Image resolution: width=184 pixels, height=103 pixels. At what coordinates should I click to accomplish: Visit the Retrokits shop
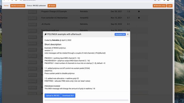coord(159,6)
